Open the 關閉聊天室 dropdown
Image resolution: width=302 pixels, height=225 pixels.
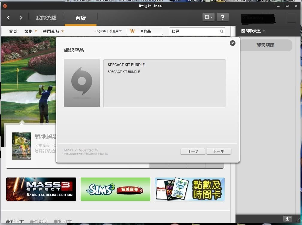pyautogui.click(x=253, y=31)
